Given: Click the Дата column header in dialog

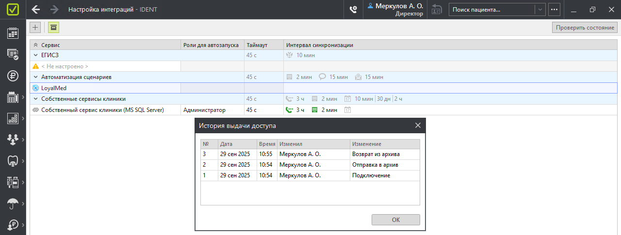Looking at the screenshot, I should [237, 144].
